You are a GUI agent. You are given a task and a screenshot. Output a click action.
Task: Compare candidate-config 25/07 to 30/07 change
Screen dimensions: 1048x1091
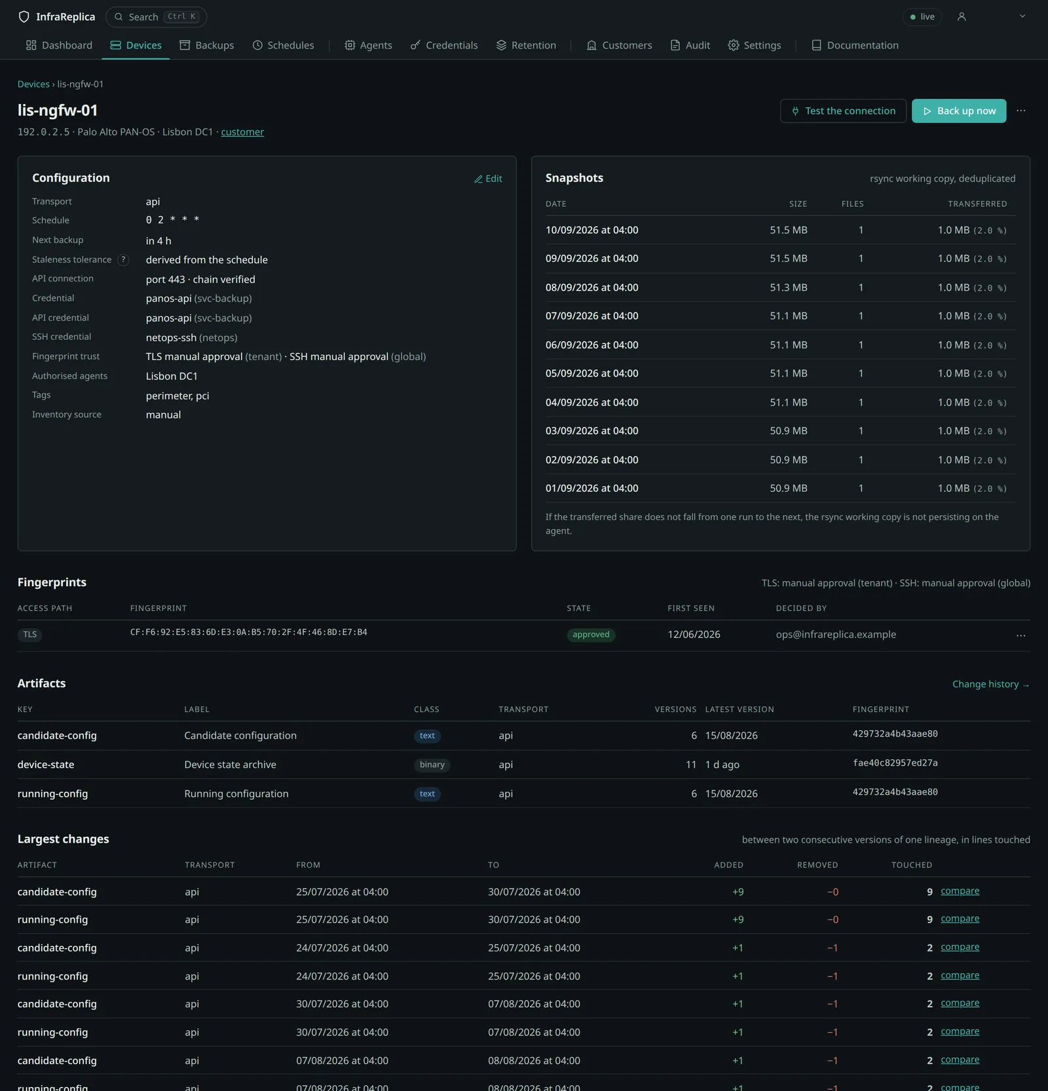coord(960,891)
